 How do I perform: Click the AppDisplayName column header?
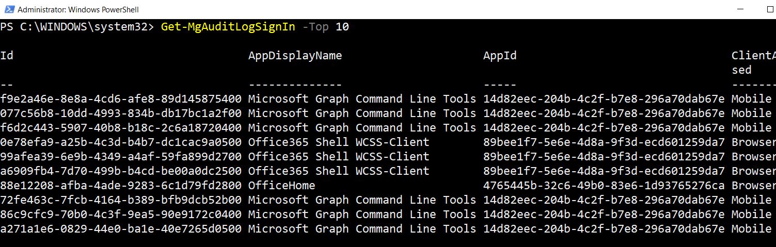click(x=295, y=56)
